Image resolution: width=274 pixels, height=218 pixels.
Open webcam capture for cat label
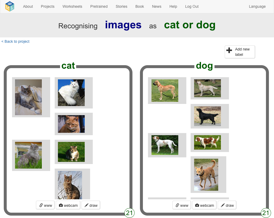(68, 205)
